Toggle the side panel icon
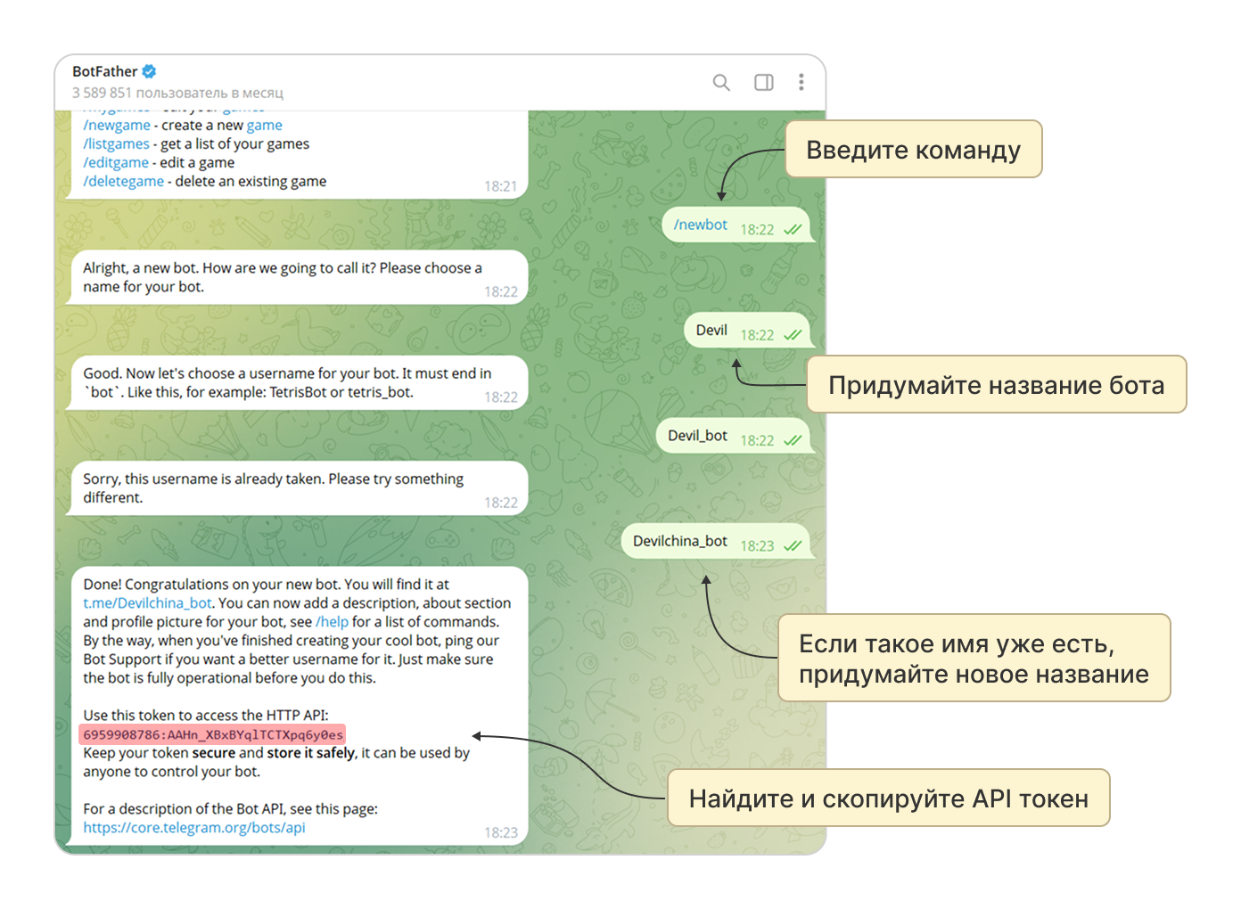The width and height of the screenshot is (1241, 909). tap(764, 83)
